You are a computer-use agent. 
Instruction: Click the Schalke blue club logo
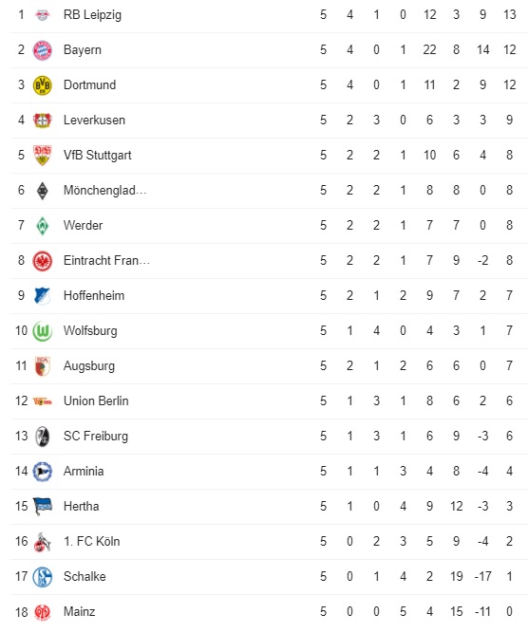click(43, 576)
